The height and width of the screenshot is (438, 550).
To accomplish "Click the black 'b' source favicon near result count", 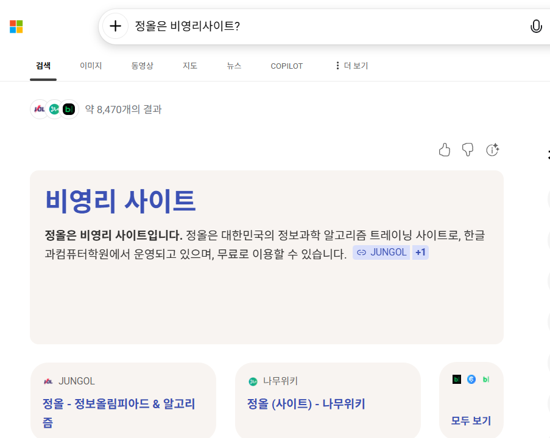I will pos(69,109).
